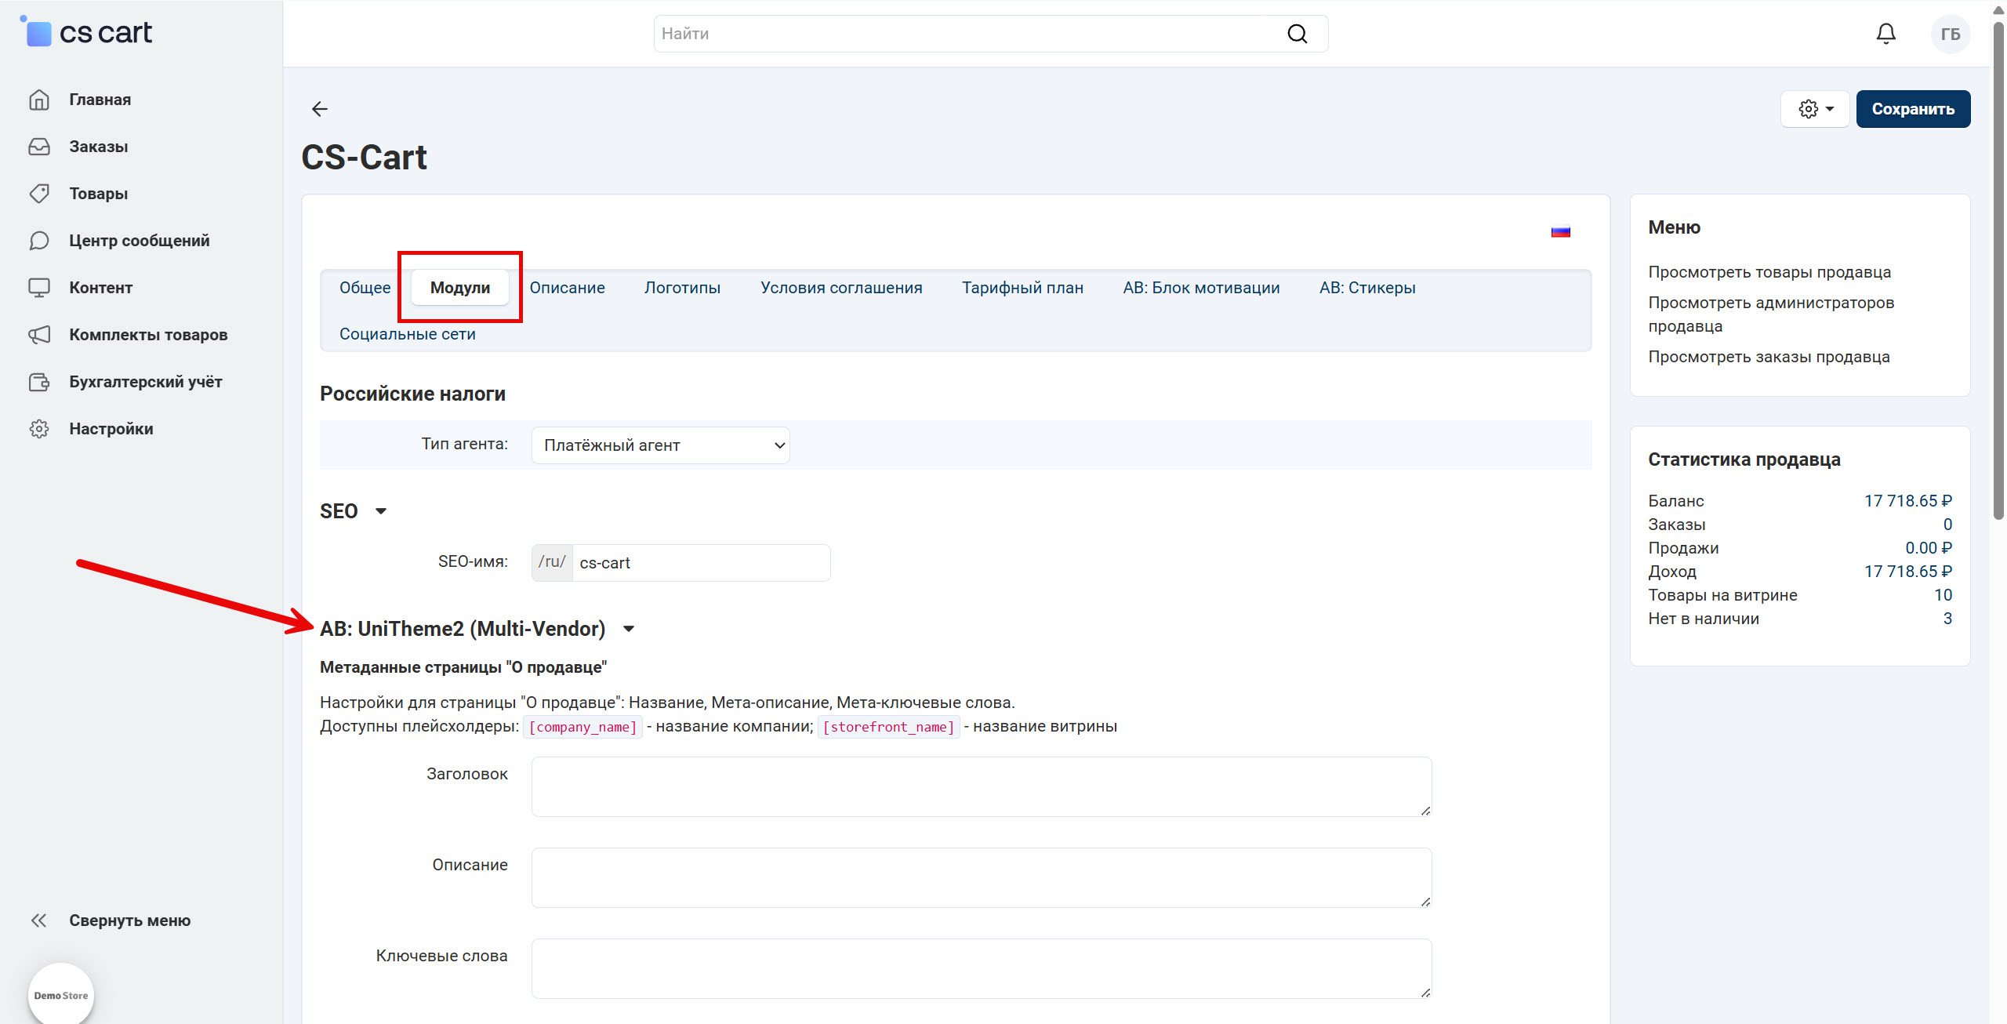This screenshot has height=1024, width=2007.
Task: Click the Товары menu label
Action: tap(98, 194)
